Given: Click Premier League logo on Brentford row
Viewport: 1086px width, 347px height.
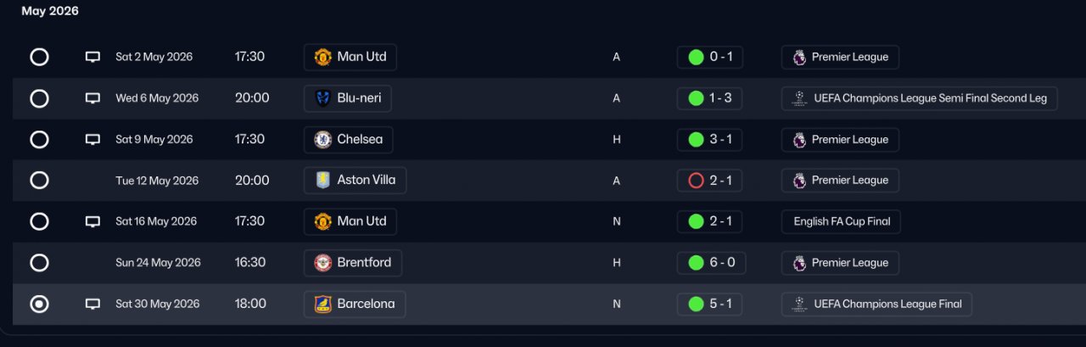Looking at the screenshot, I should (x=799, y=262).
